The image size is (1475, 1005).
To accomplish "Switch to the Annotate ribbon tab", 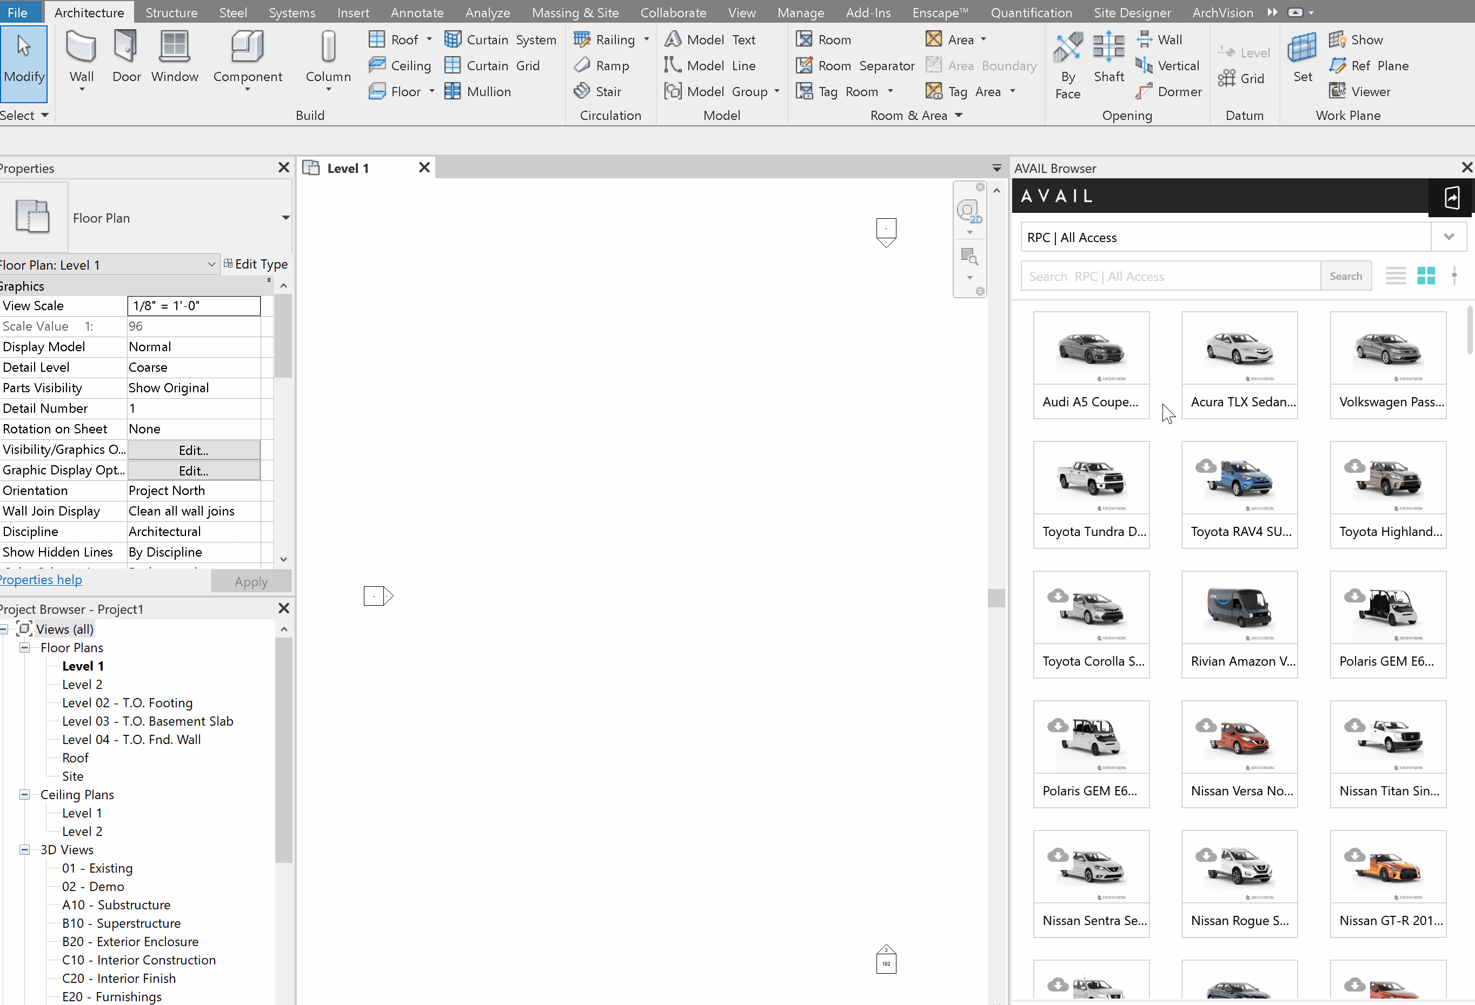I will [x=417, y=12].
